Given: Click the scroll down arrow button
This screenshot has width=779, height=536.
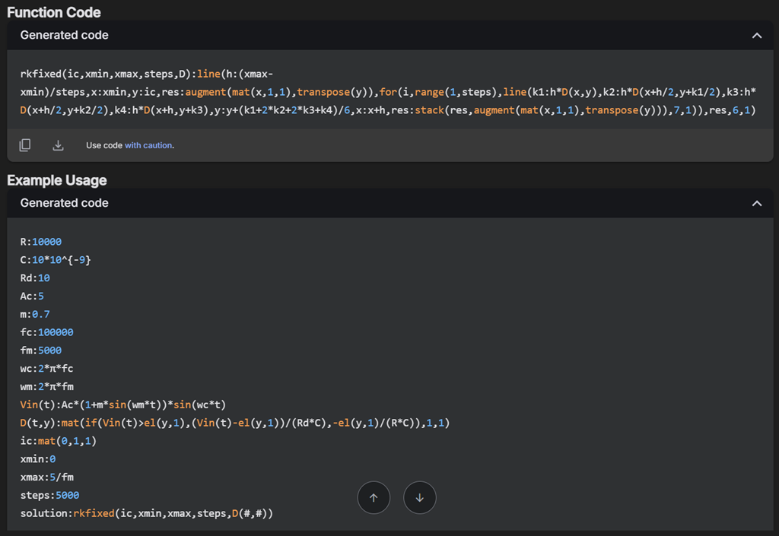Looking at the screenshot, I should 420,498.
